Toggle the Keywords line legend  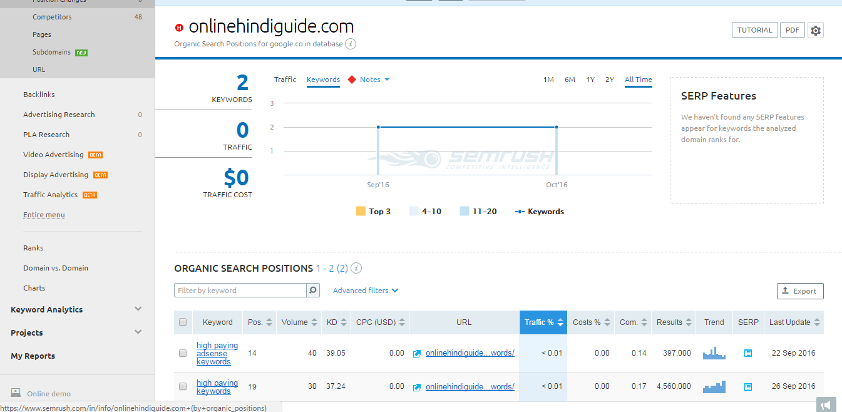coord(540,212)
